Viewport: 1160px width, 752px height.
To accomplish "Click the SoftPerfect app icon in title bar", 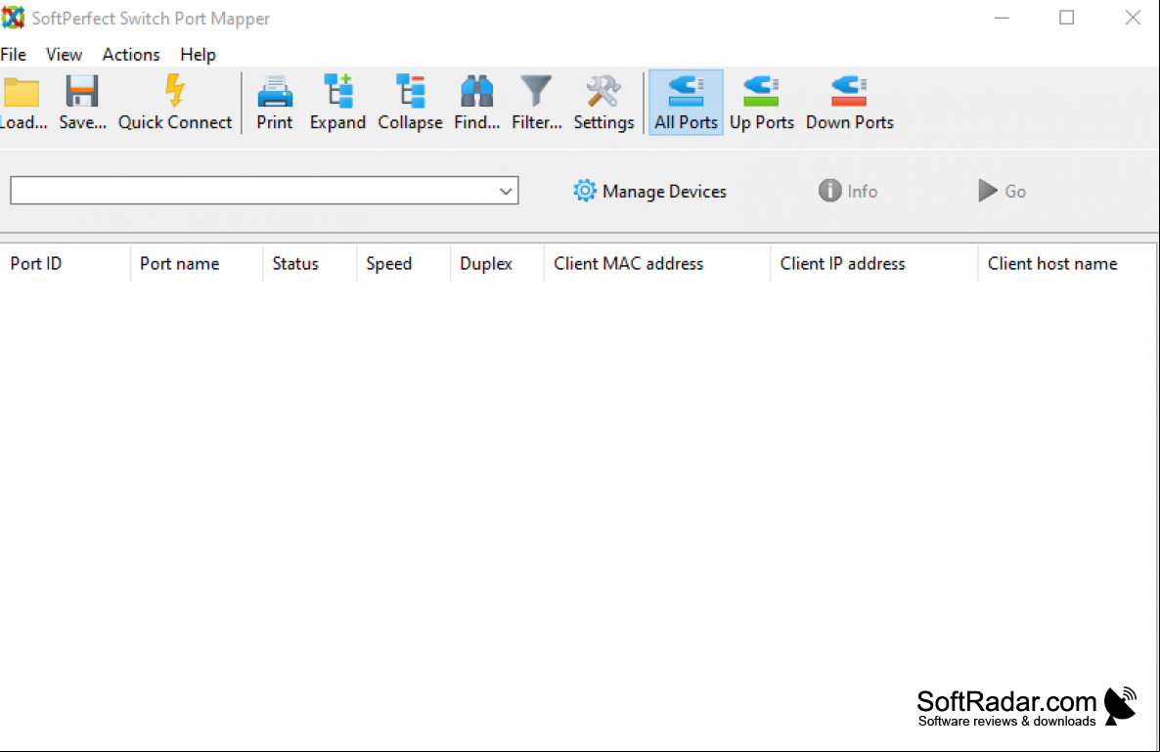I will 13,18.
